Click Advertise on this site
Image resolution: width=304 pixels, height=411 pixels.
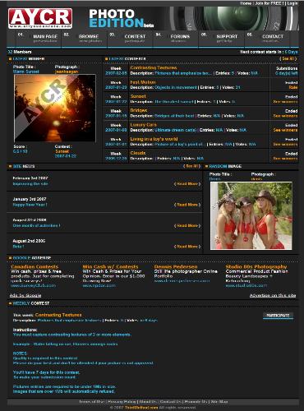pos(273,295)
